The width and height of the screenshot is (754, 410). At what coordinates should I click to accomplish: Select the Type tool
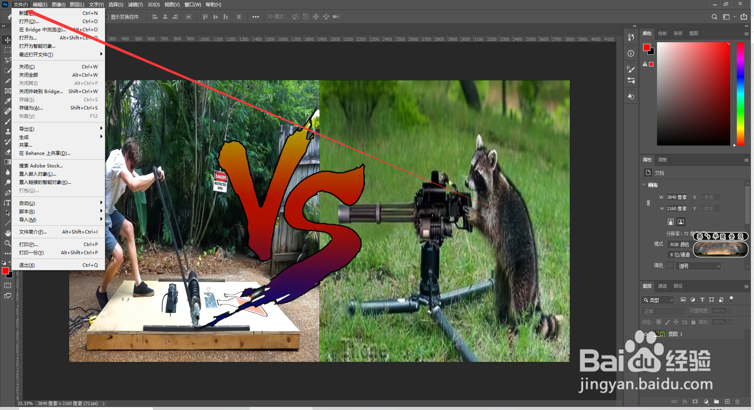(7, 203)
